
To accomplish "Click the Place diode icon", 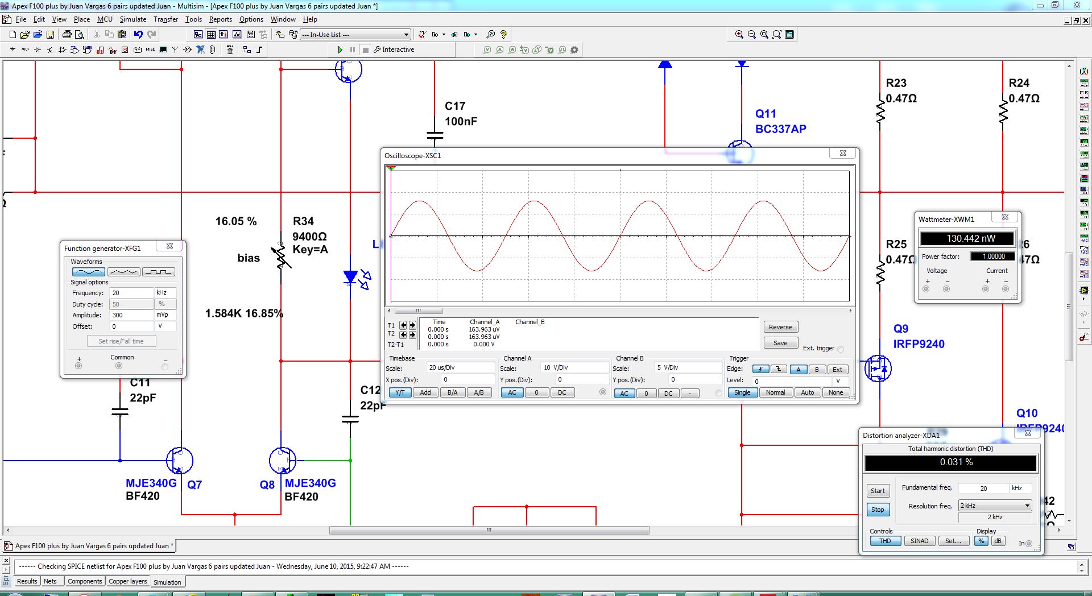I will point(38,49).
